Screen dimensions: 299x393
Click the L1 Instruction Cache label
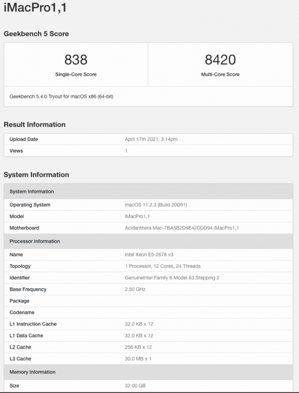33,324
